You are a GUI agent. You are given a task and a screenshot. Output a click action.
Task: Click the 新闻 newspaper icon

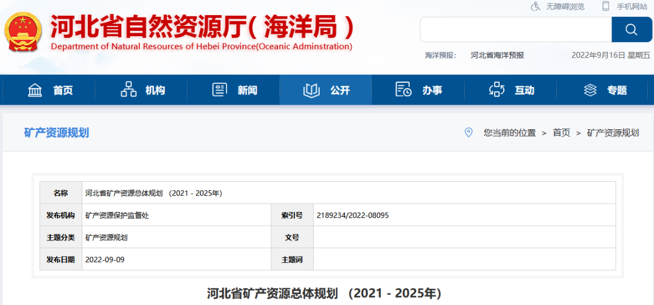tap(219, 90)
